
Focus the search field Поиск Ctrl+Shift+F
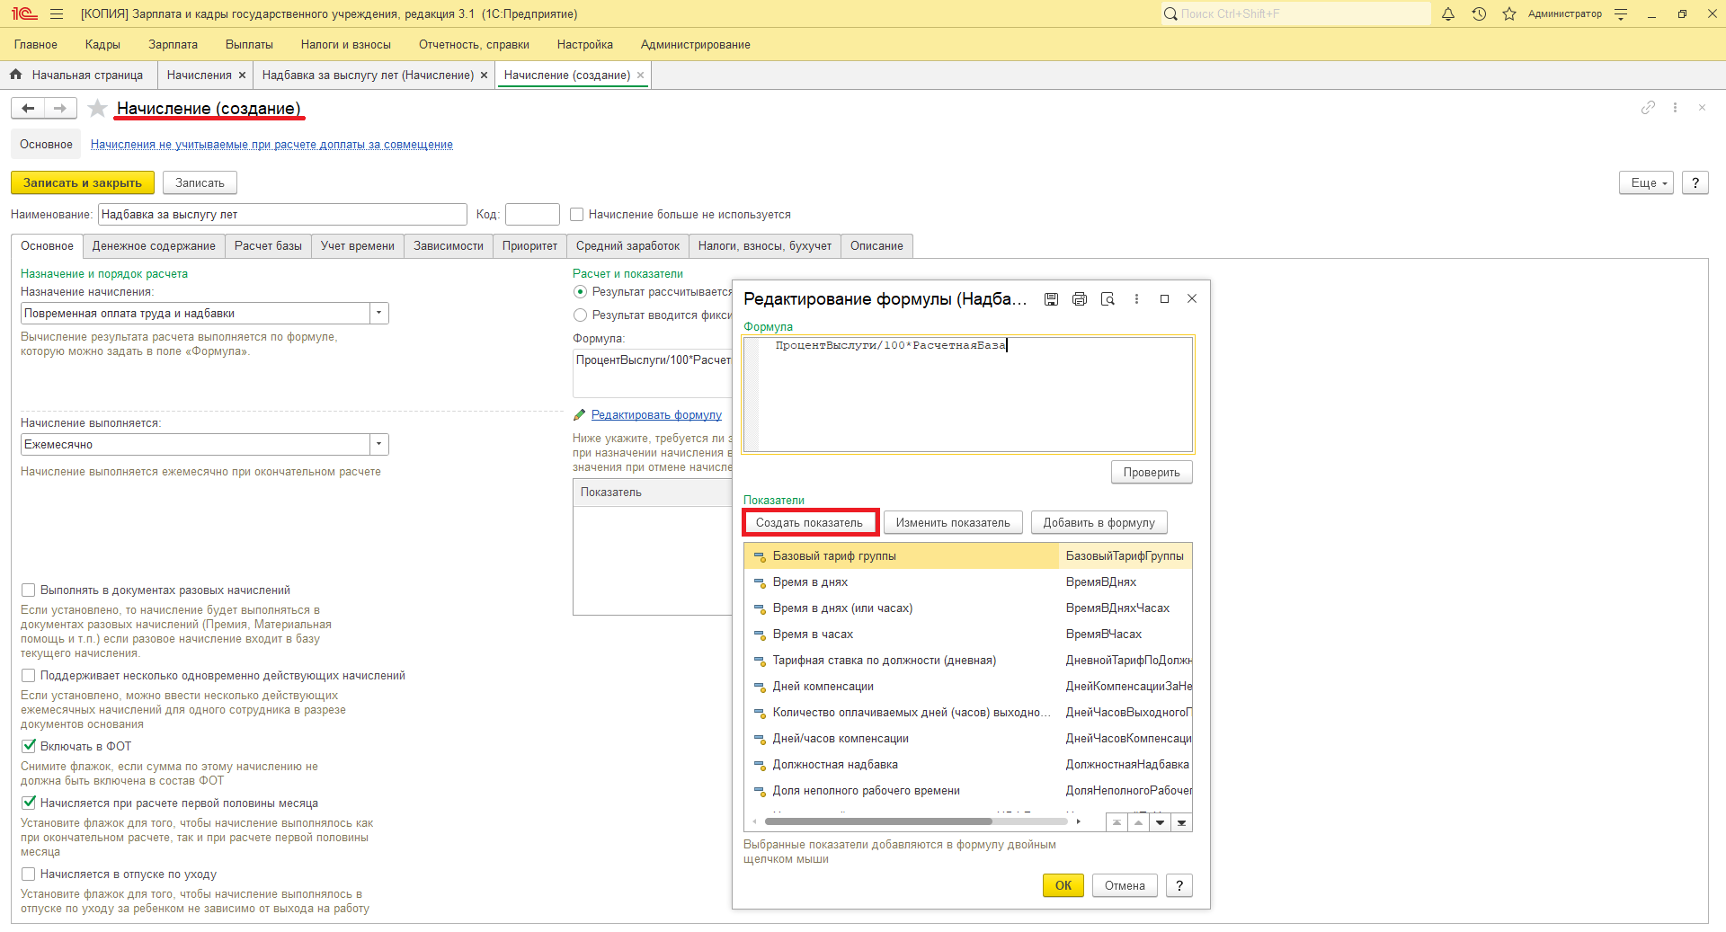1295,14
